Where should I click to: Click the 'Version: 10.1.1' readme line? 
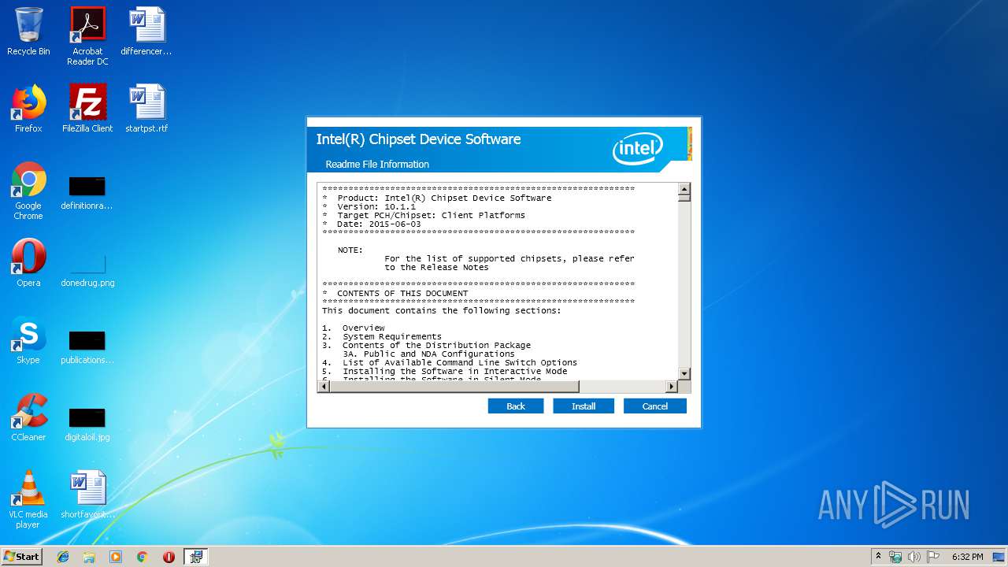point(368,206)
